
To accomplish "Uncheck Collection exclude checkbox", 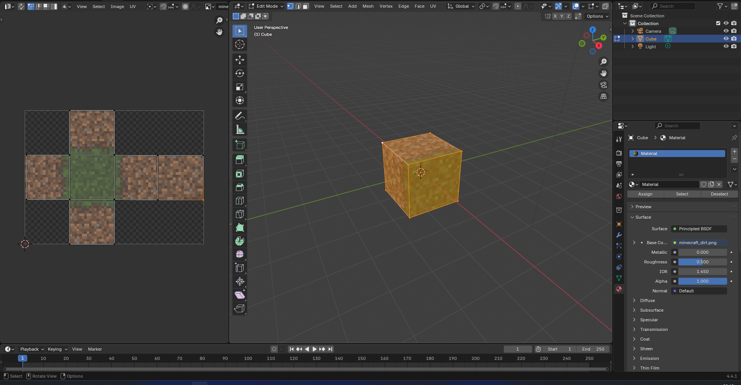I will coord(718,23).
